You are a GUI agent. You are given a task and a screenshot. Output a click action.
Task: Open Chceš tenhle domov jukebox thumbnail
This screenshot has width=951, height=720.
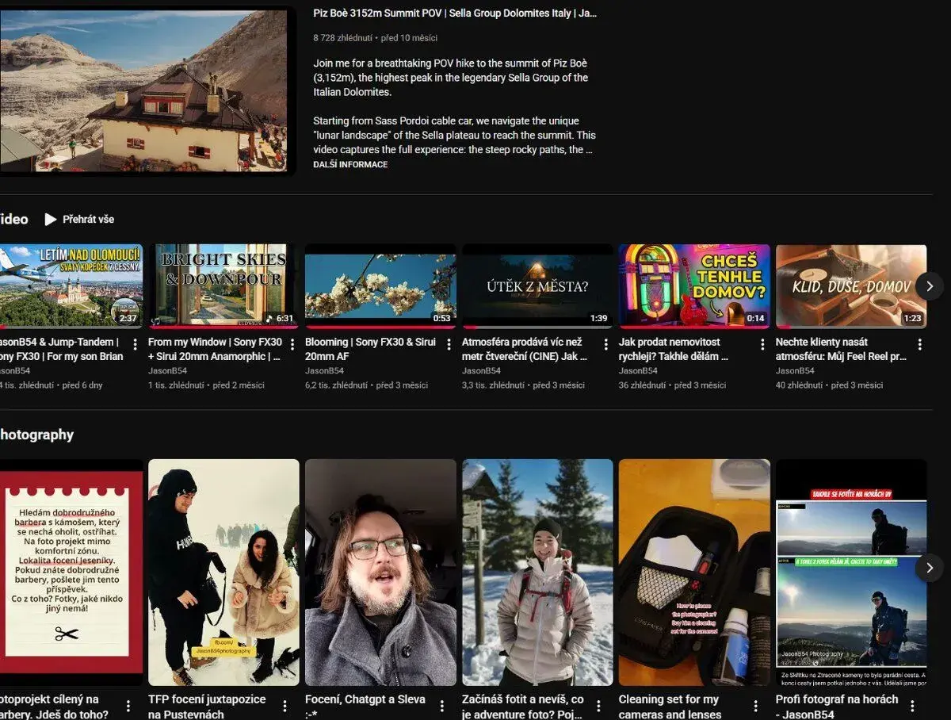694,285
